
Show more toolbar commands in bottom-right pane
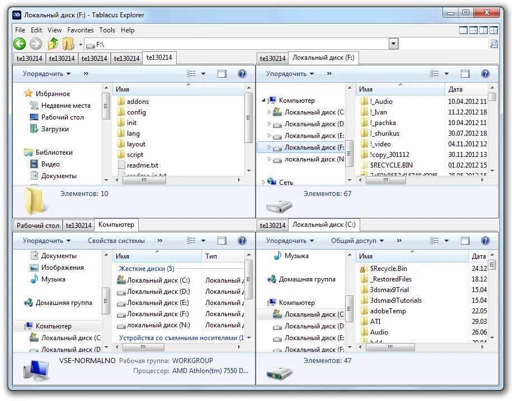click(399, 241)
